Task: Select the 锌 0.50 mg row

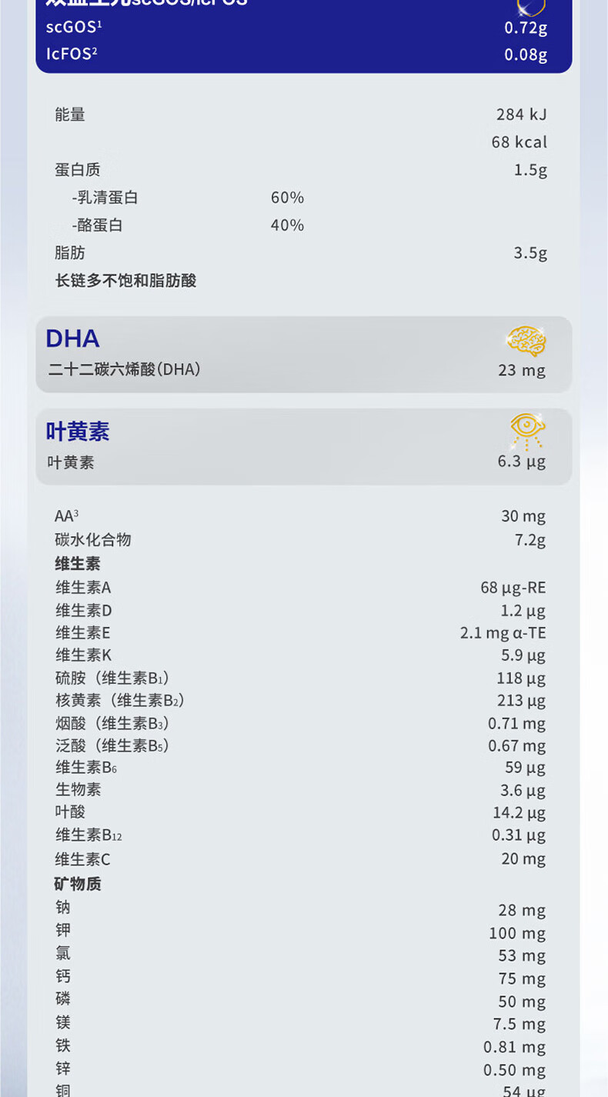Action: (300, 1069)
